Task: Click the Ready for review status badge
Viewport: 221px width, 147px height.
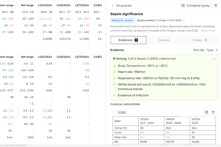Action: coord(122,20)
